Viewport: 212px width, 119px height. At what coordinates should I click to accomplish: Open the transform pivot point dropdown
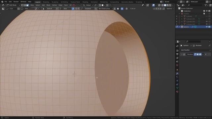click(96, 5)
